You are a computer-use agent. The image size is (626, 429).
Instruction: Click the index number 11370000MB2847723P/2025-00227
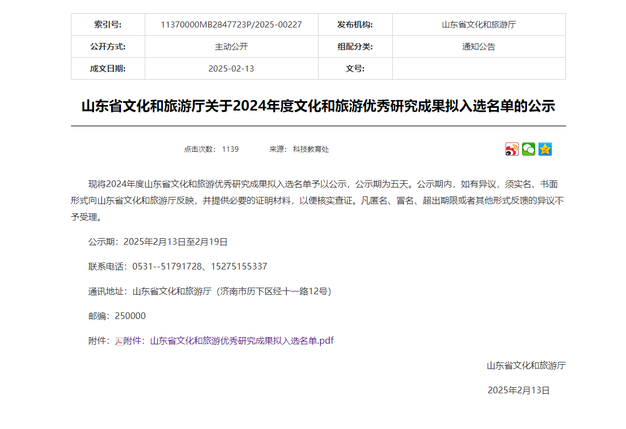[x=231, y=25]
